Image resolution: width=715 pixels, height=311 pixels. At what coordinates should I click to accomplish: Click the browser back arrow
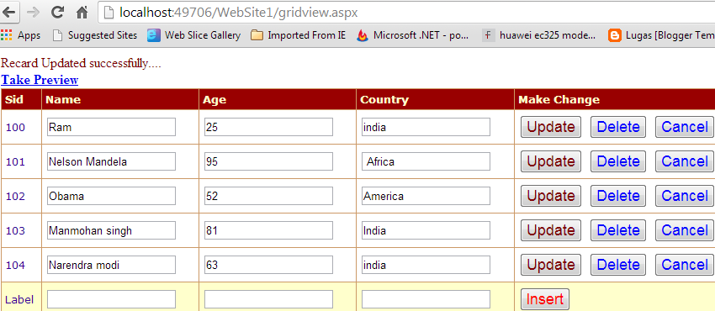(x=9, y=13)
